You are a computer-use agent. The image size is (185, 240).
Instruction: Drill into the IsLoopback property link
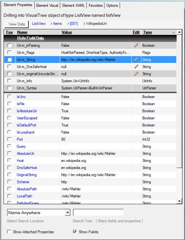pyautogui.click(x=26, y=132)
